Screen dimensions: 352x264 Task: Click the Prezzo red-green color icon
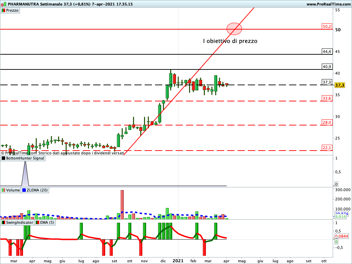3,11
